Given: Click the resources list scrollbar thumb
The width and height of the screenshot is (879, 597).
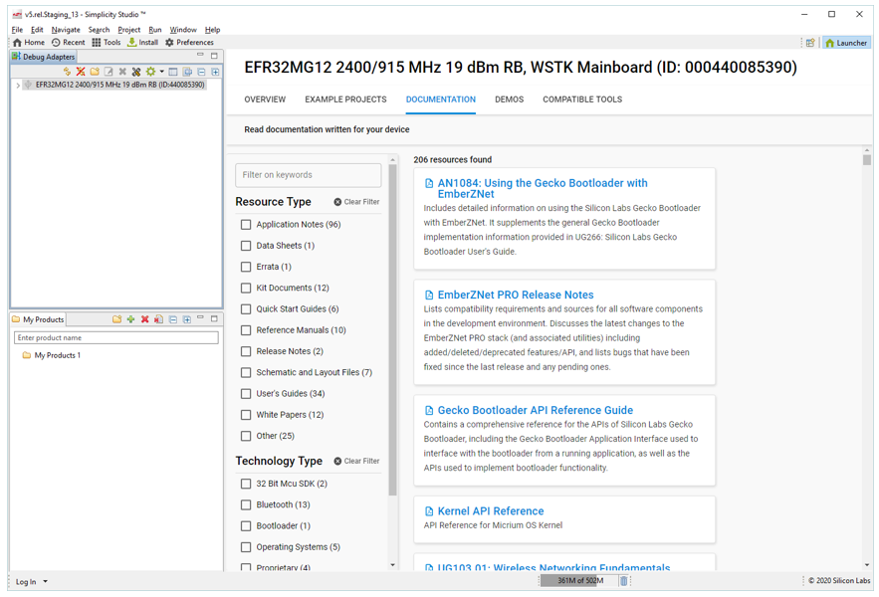Looking at the screenshot, I should point(867,159).
